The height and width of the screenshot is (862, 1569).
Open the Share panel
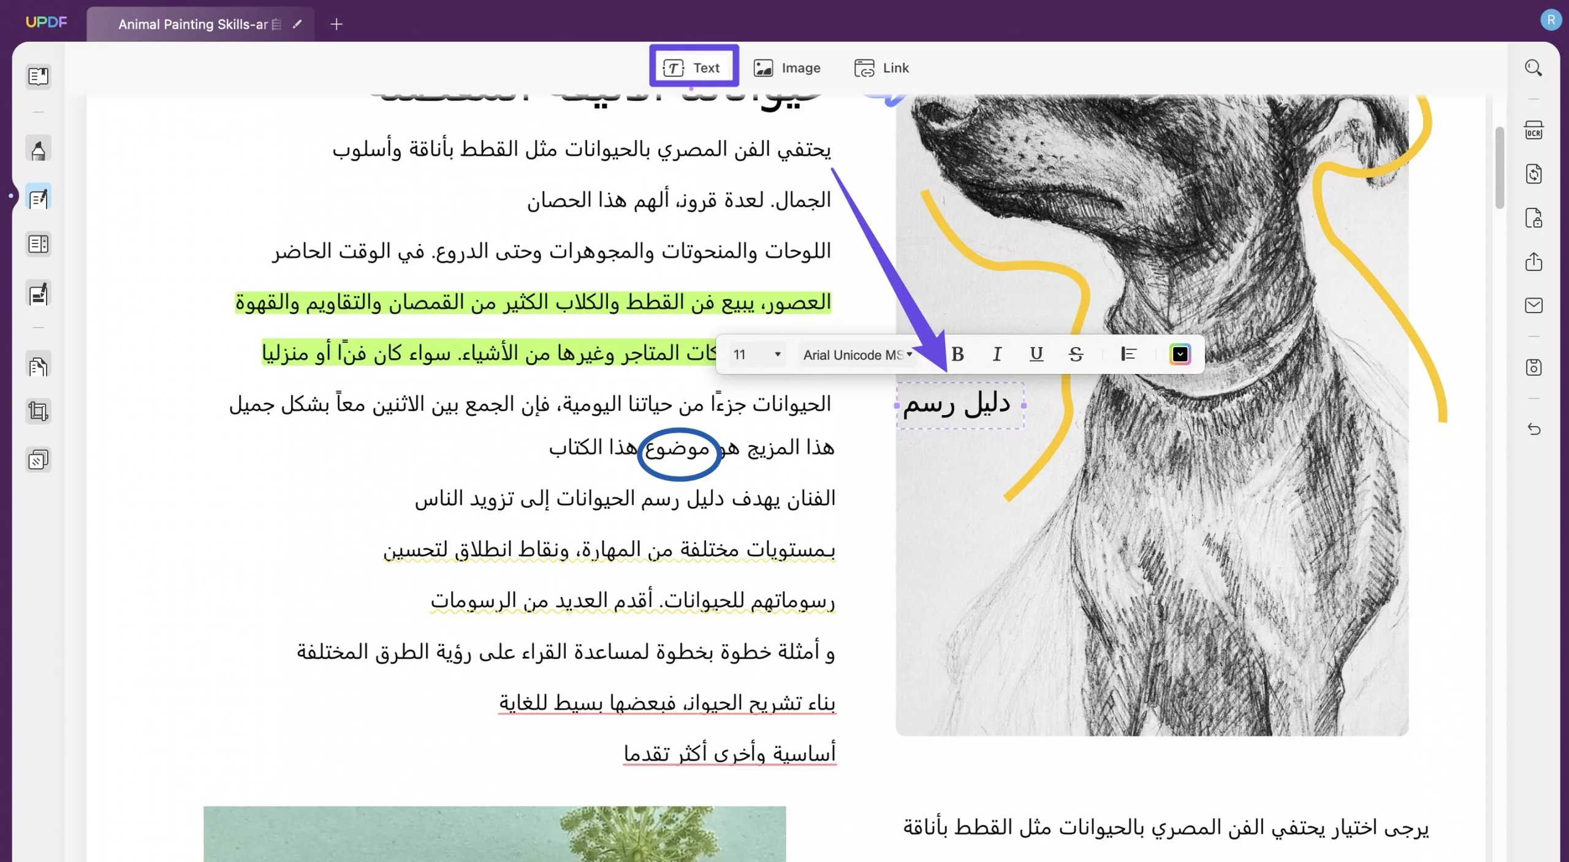click(1533, 262)
